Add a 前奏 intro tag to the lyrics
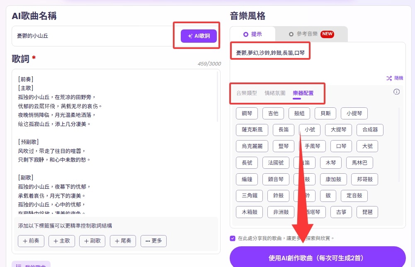The image size is (415, 267). pyautogui.click(x=31, y=241)
